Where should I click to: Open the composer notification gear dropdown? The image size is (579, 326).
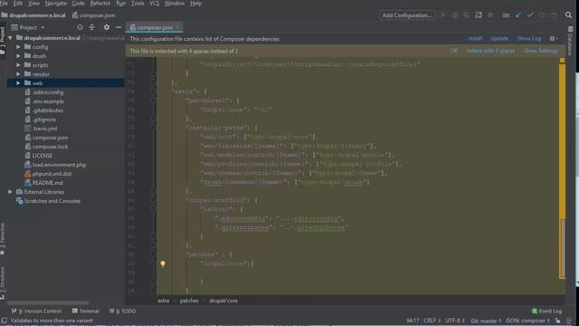point(554,38)
